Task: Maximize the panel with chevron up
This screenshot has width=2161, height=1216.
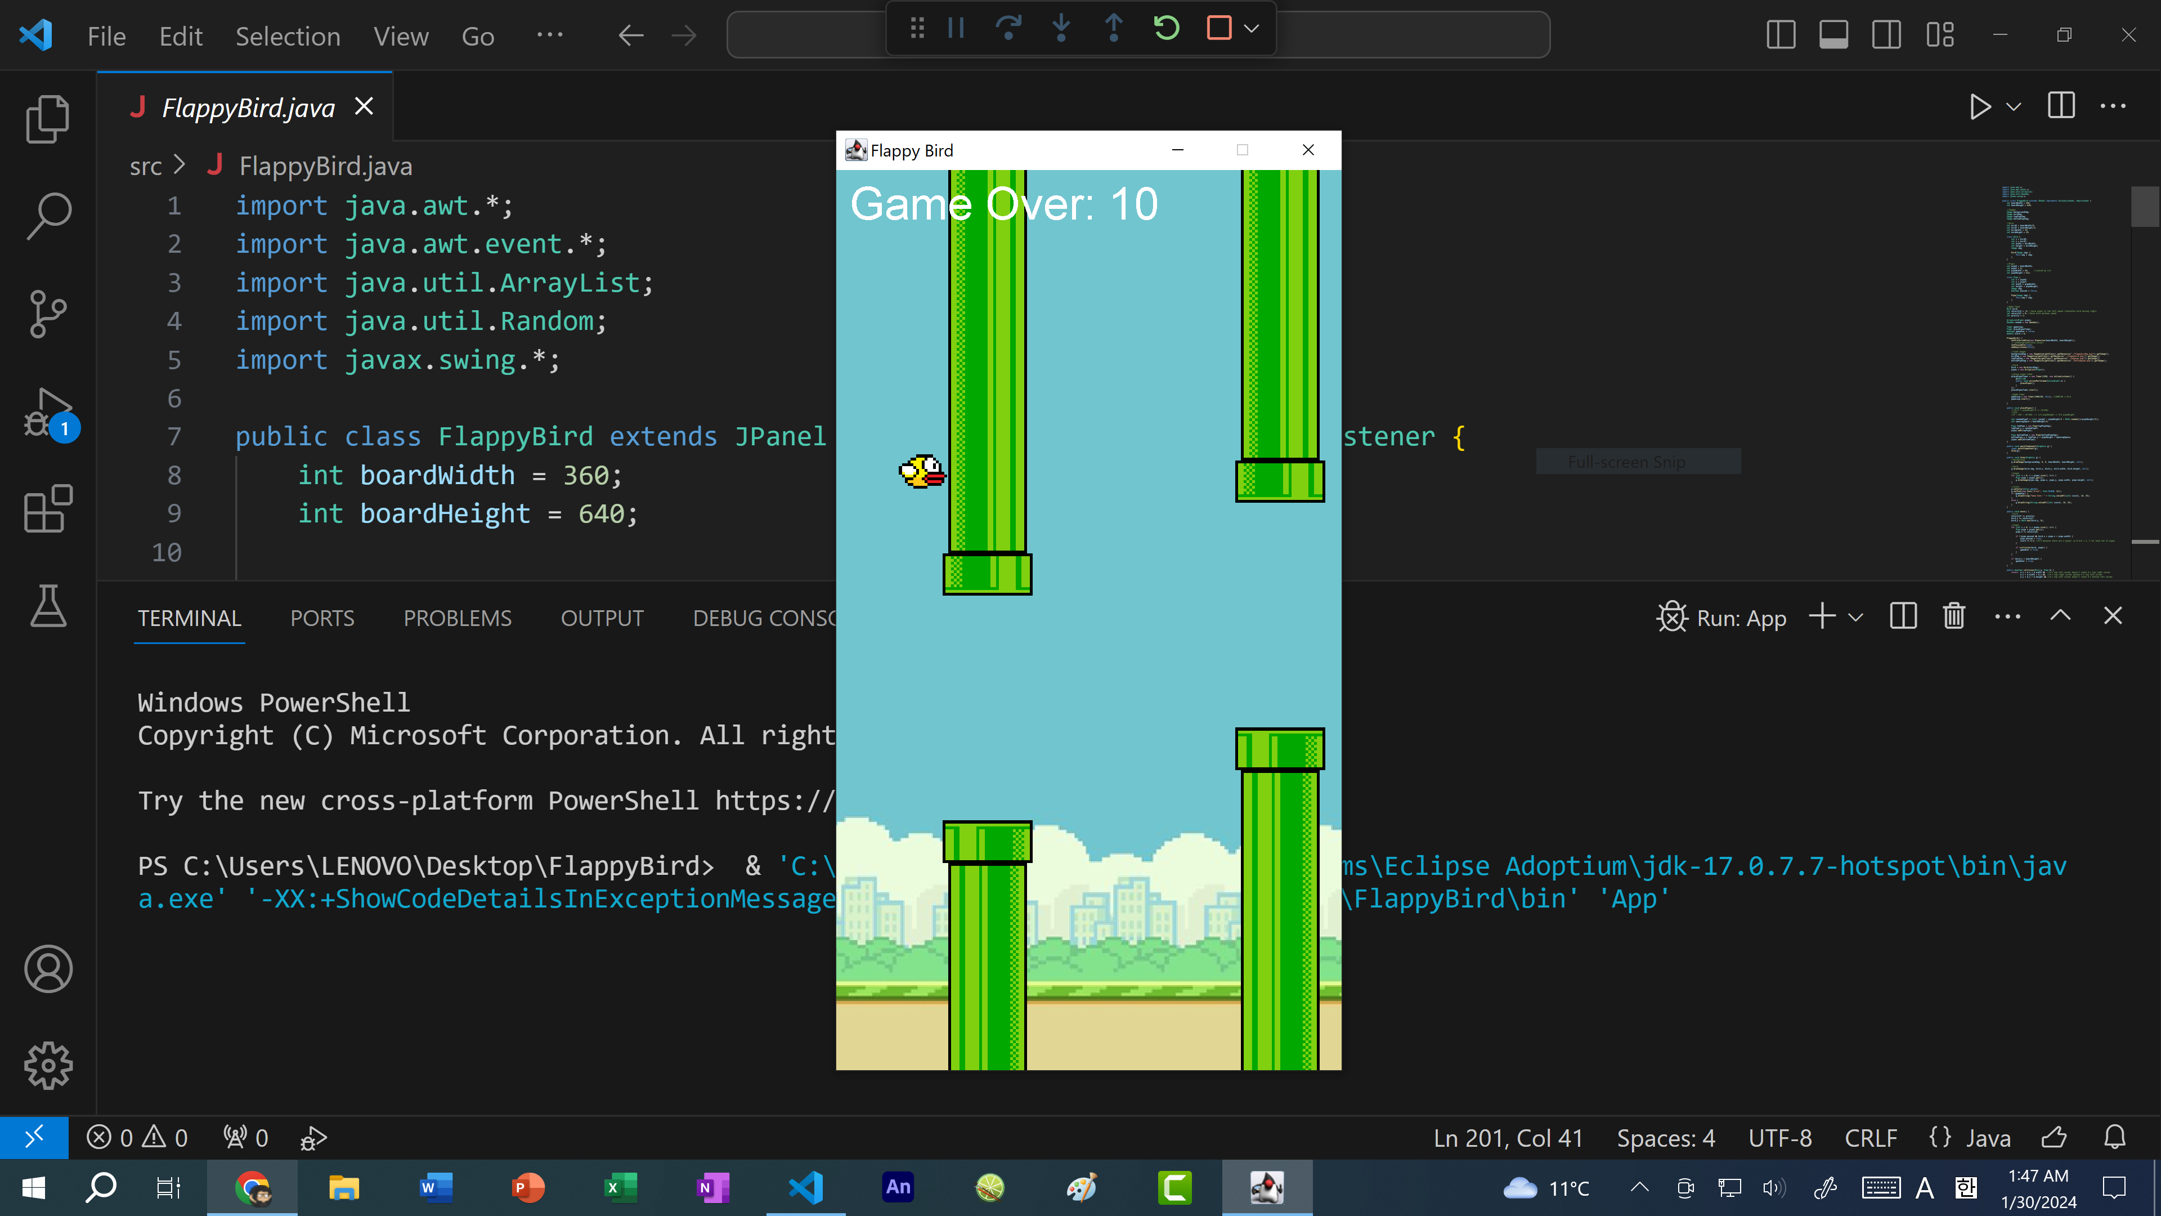Action: tap(2060, 616)
